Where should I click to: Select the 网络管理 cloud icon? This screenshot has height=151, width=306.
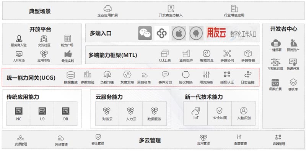[61, 138]
